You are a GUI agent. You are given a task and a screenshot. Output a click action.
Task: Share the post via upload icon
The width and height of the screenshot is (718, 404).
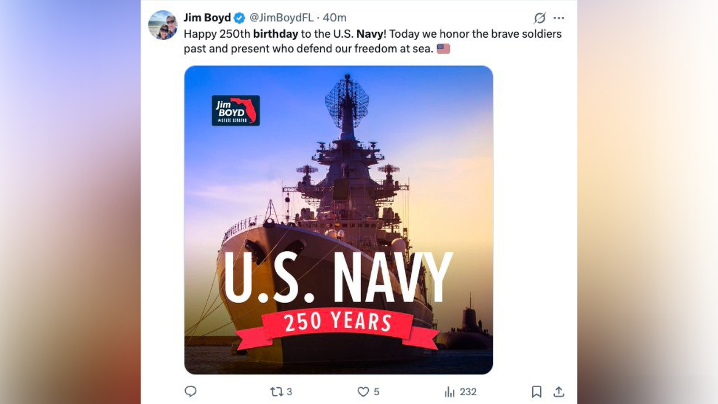559,392
